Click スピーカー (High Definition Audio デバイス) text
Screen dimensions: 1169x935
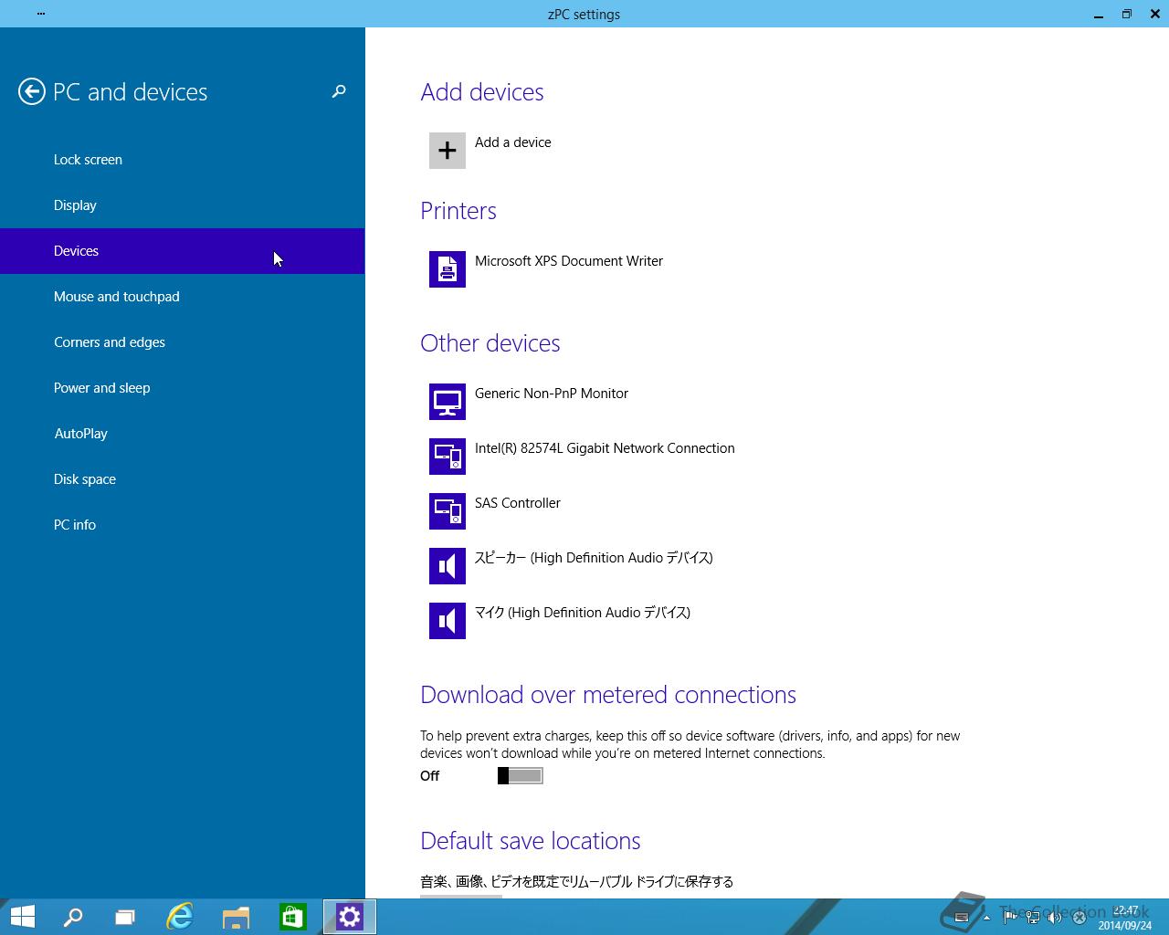[x=594, y=558]
